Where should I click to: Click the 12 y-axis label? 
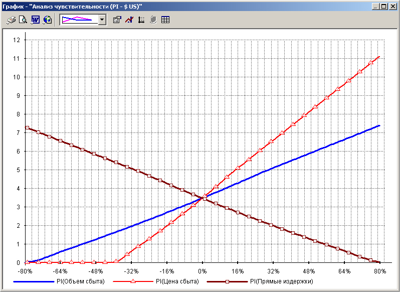pos(16,40)
